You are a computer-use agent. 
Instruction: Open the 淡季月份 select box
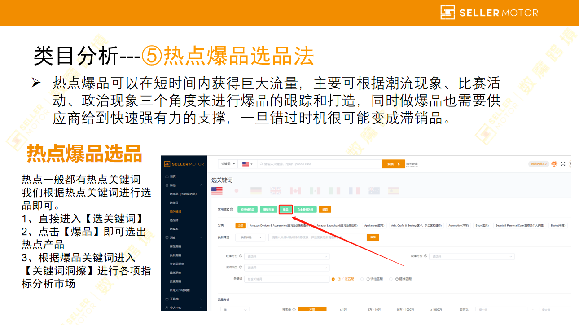[x=472, y=257]
